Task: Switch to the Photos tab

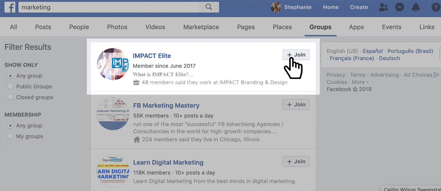Action: coord(117,27)
